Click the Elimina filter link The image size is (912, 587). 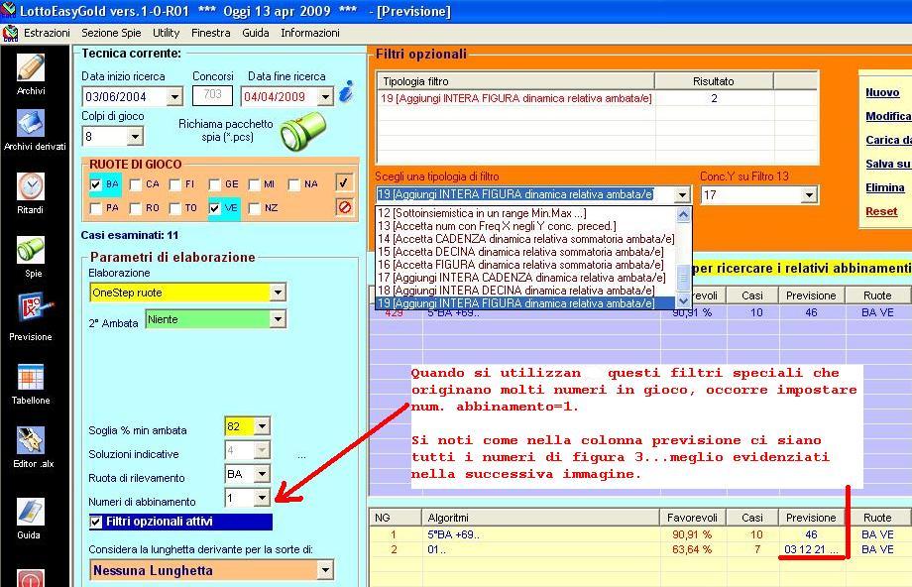(884, 188)
